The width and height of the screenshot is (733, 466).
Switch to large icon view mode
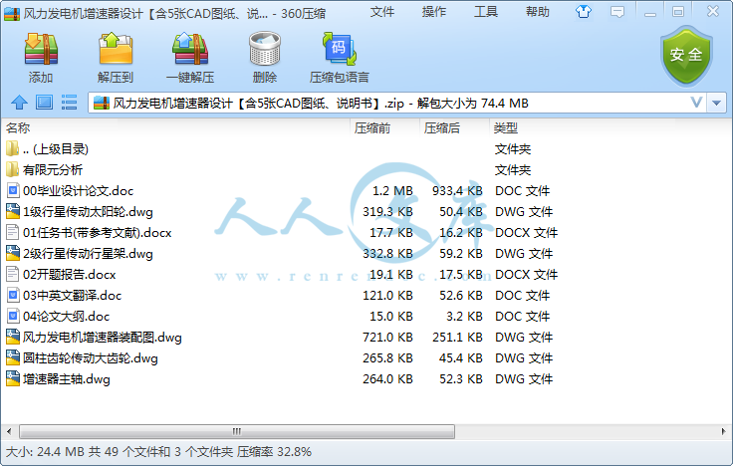point(45,103)
